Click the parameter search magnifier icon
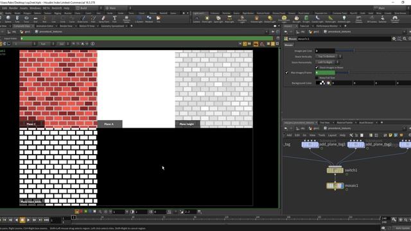Screen dimensions: 411x231 (405, 38)
